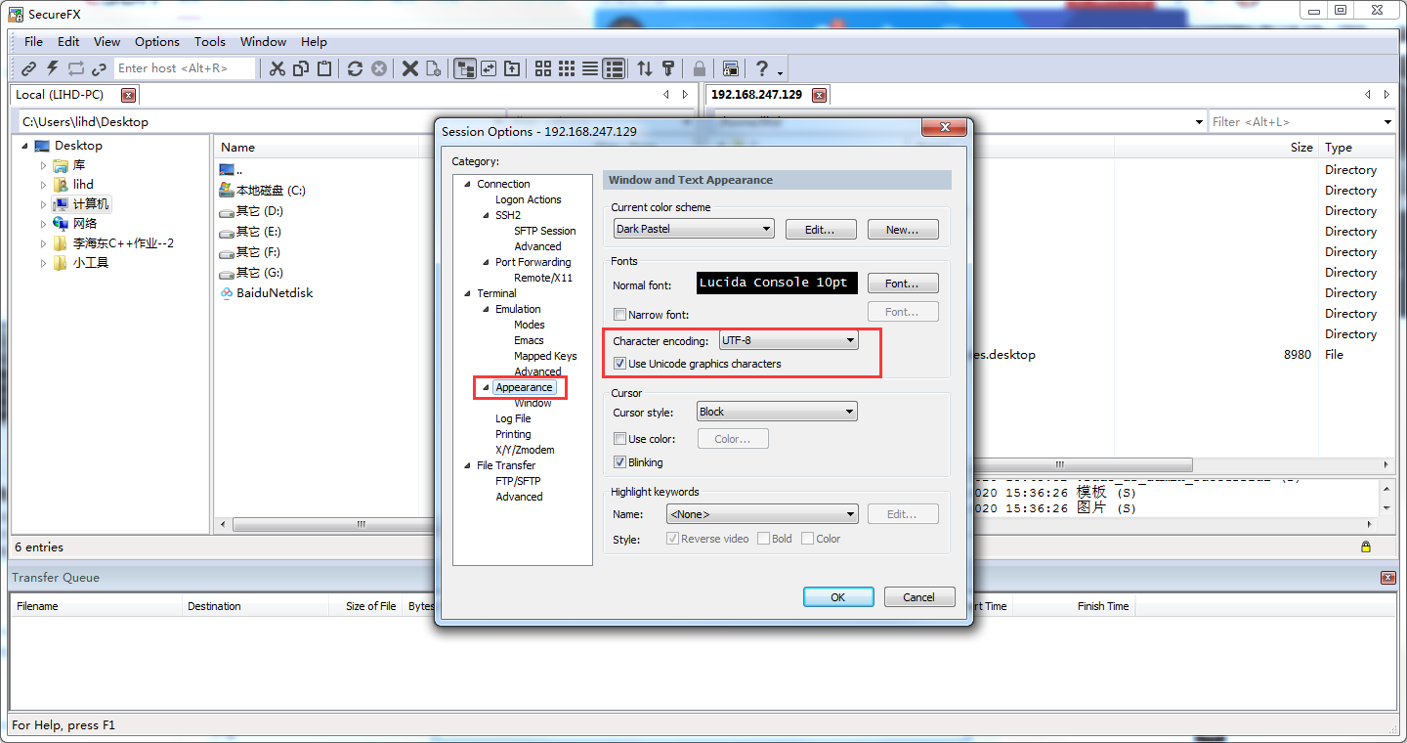
Task: Collapse the Emulation category node
Action: [486, 309]
